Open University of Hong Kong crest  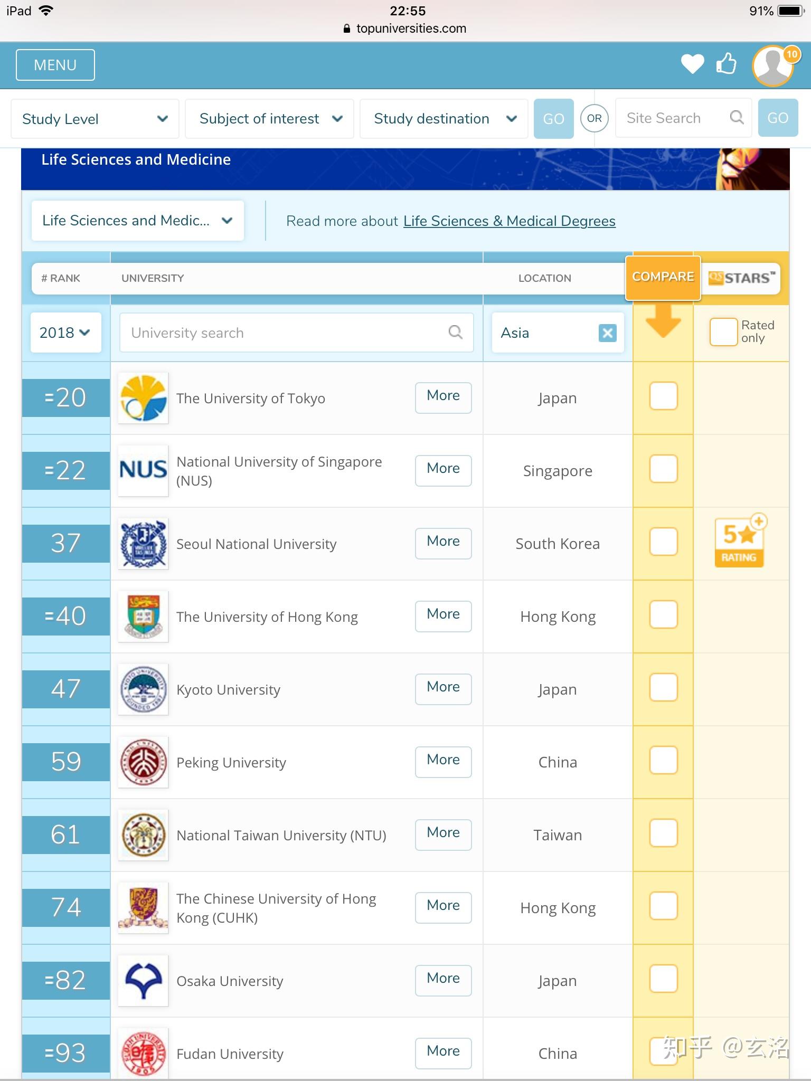(143, 617)
